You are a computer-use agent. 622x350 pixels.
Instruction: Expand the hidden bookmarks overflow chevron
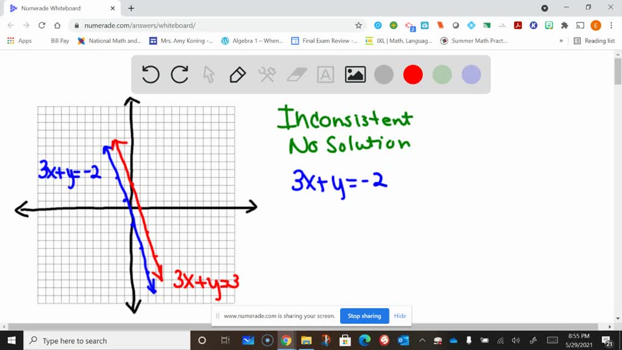561,41
